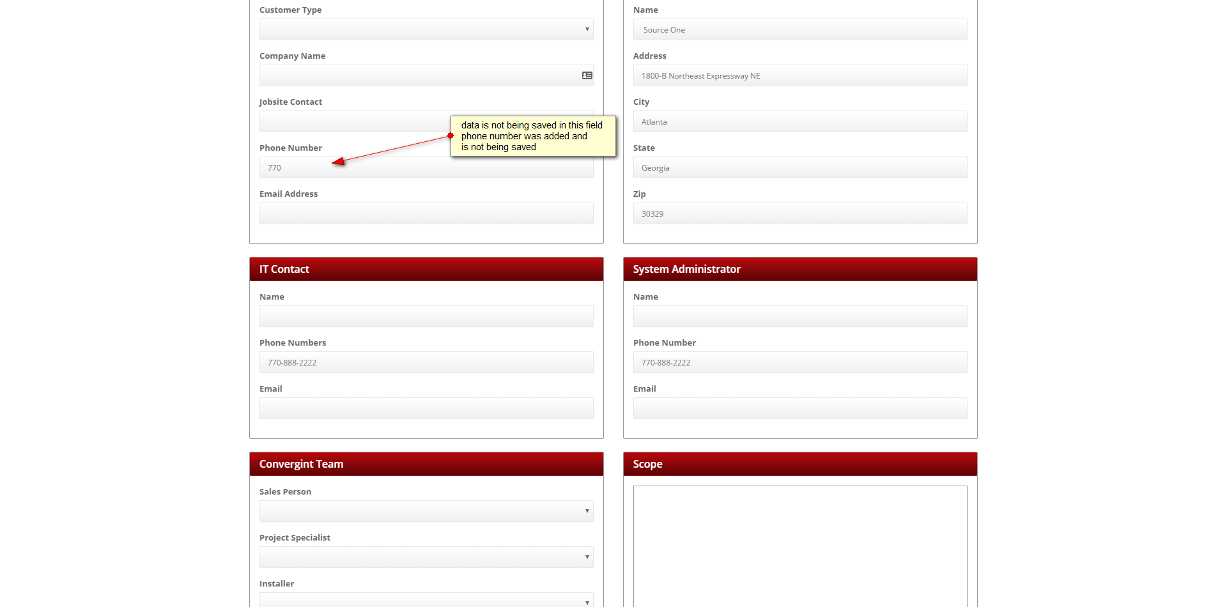Image resolution: width=1227 pixels, height=607 pixels.
Task: Expand the Project Specialist dropdown
Action: click(x=426, y=557)
